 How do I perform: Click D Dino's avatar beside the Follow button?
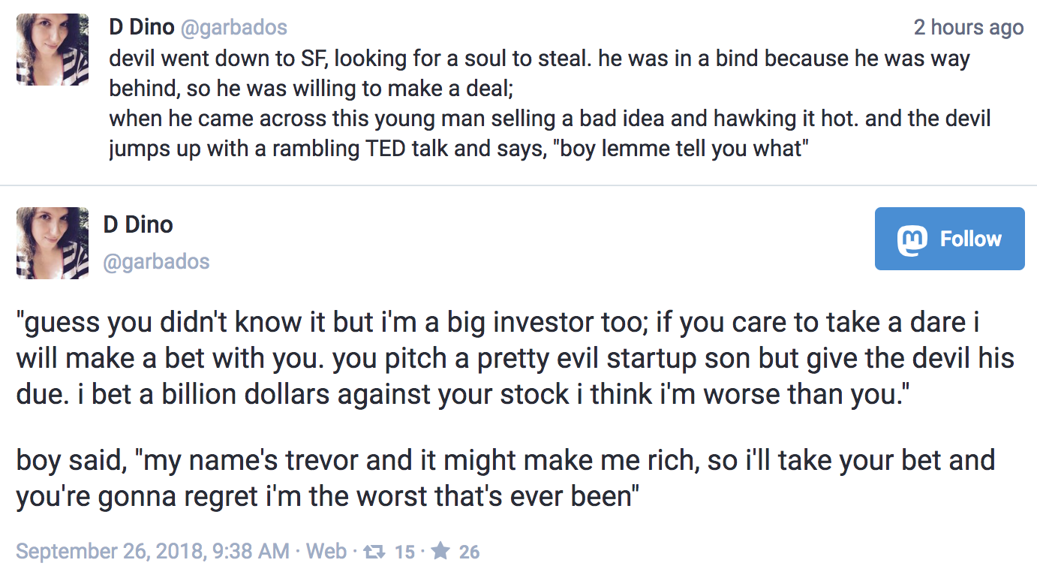point(53,243)
